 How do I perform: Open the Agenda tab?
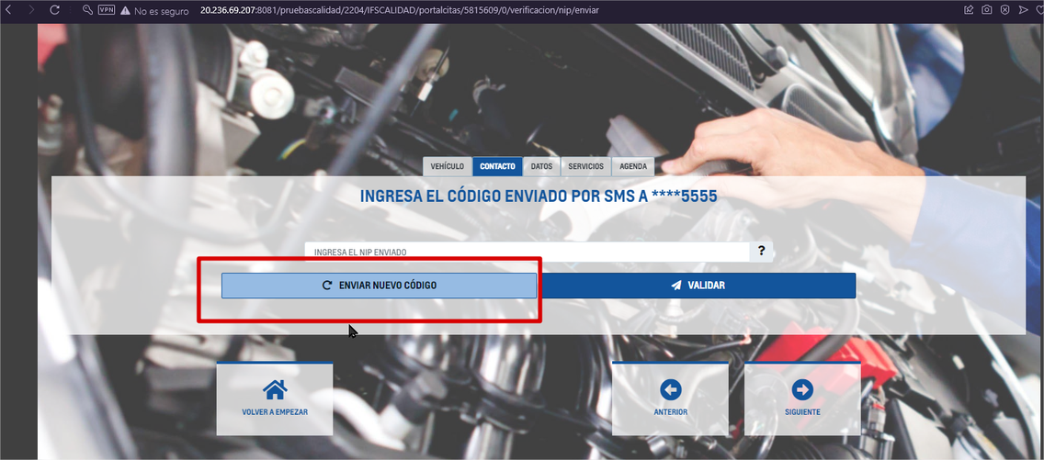pyautogui.click(x=633, y=166)
